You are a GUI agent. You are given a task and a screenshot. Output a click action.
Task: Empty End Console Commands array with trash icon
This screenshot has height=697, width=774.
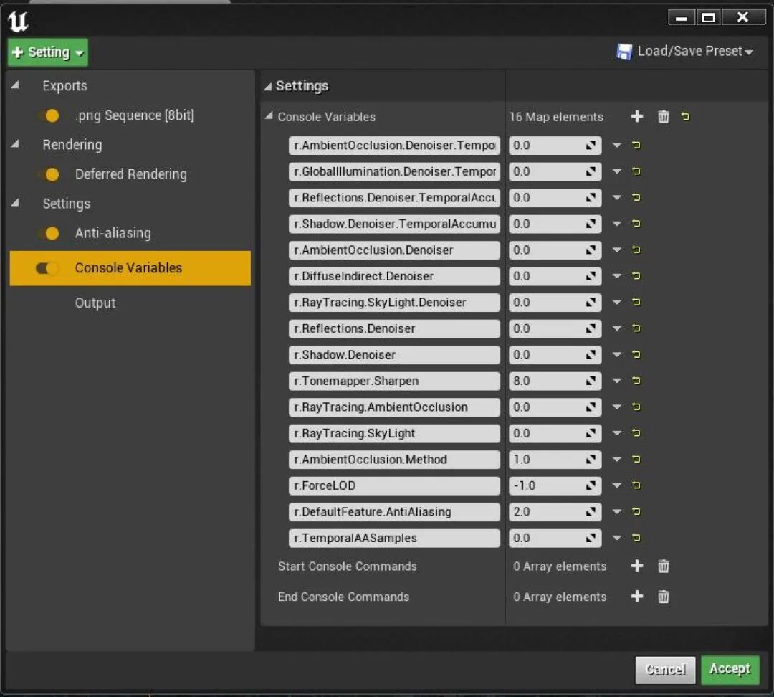(663, 597)
